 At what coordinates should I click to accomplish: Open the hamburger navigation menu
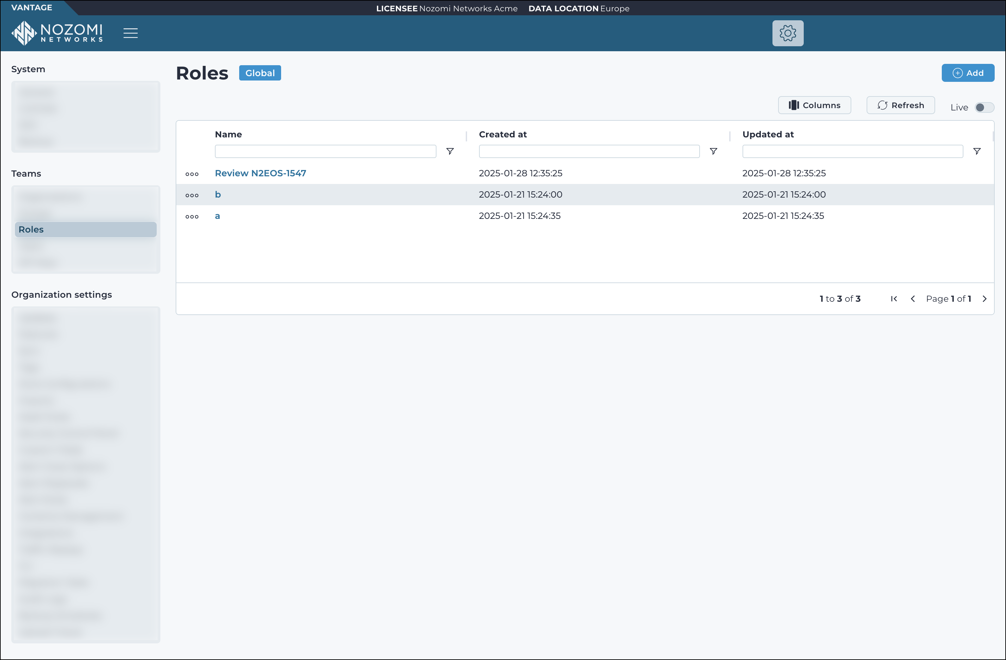click(131, 33)
